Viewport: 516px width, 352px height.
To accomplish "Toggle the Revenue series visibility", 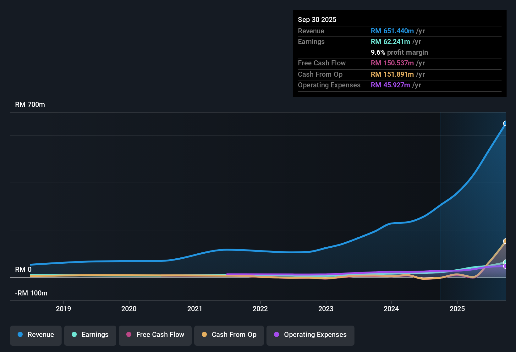I will pos(36,335).
